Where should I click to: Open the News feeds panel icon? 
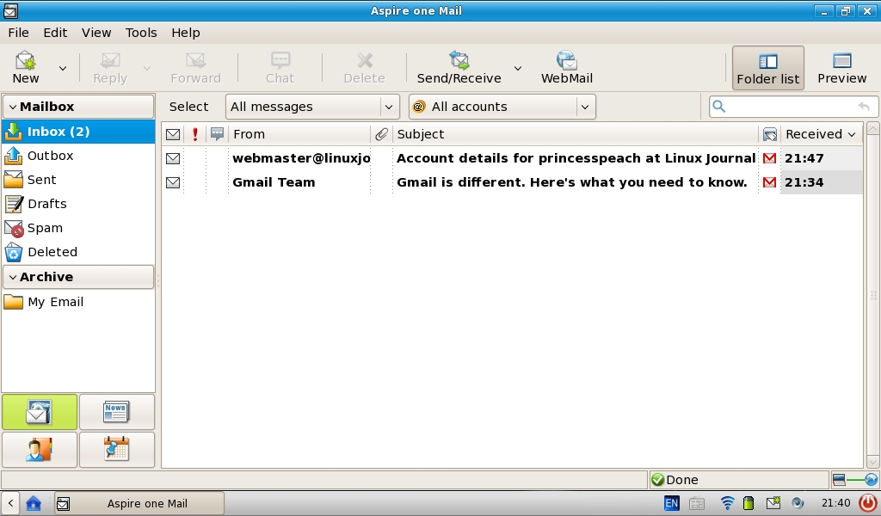point(116,412)
